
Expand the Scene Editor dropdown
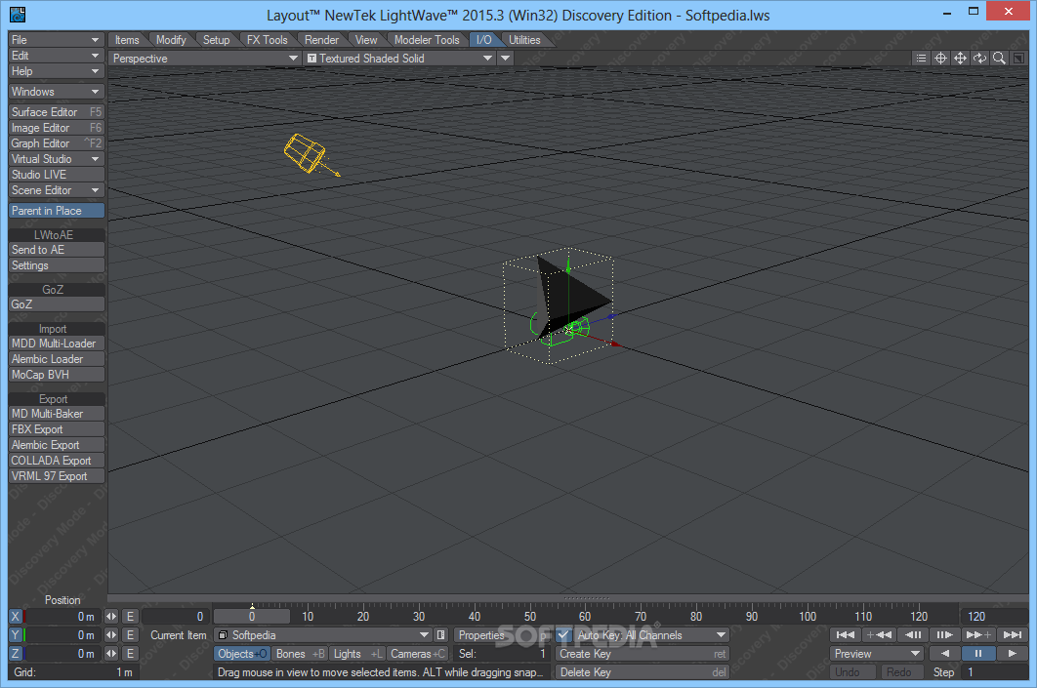57,189
